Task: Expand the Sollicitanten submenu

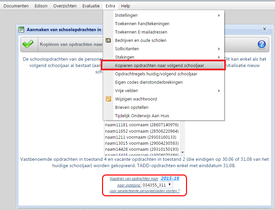Action: click(x=219, y=49)
